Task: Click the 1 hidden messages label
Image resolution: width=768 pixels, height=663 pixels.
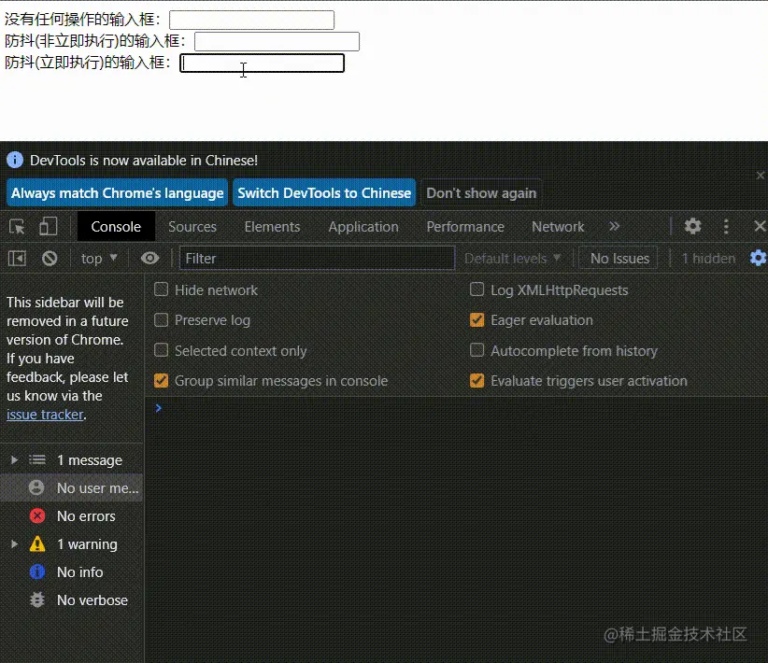Action: (x=709, y=258)
